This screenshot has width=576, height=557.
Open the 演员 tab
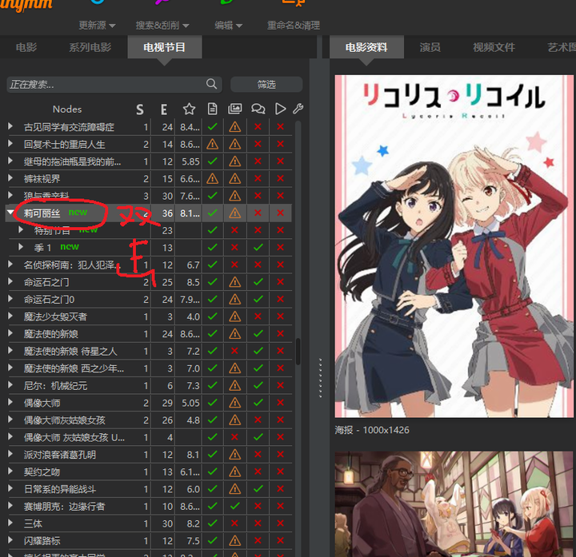[430, 47]
